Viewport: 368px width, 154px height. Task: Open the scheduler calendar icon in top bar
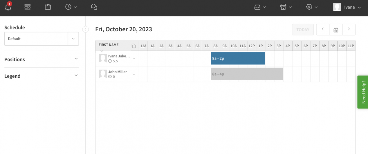48,7
